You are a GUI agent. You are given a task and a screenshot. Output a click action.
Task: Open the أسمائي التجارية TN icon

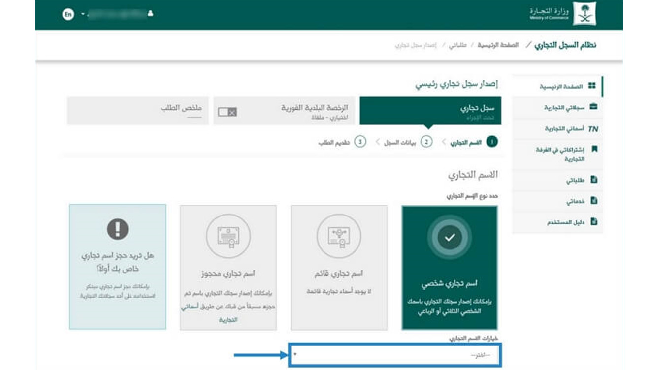[x=593, y=128]
